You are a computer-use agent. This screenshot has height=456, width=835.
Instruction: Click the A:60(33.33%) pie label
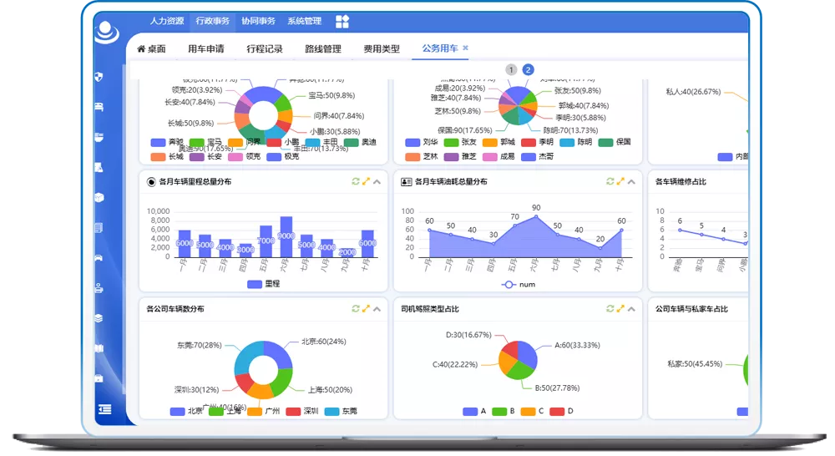(x=577, y=345)
